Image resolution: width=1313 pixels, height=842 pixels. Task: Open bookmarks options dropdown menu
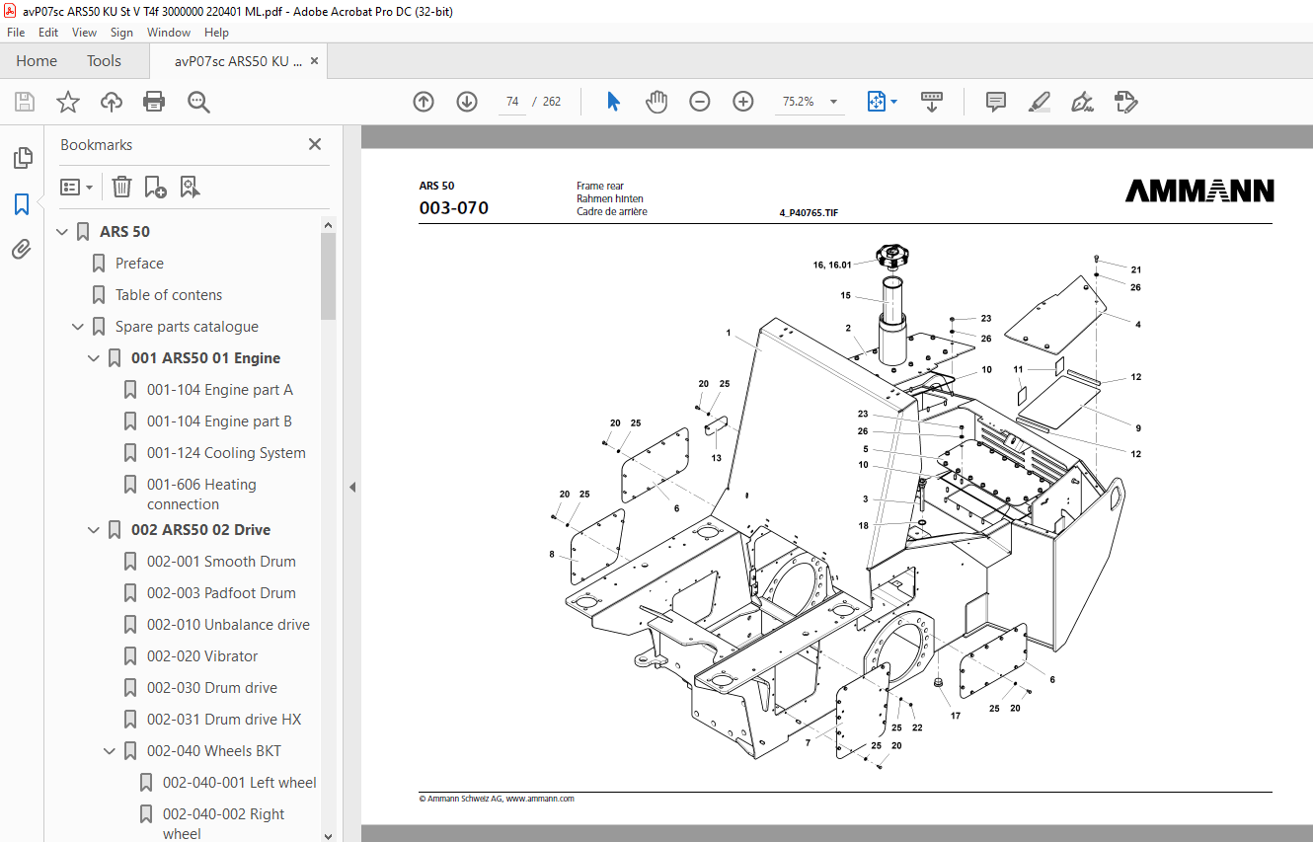pyautogui.click(x=76, y=187)
